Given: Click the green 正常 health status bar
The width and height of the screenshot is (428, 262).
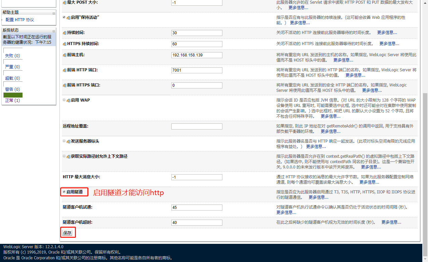Looking at the screenshot, I should pos(13,95).
